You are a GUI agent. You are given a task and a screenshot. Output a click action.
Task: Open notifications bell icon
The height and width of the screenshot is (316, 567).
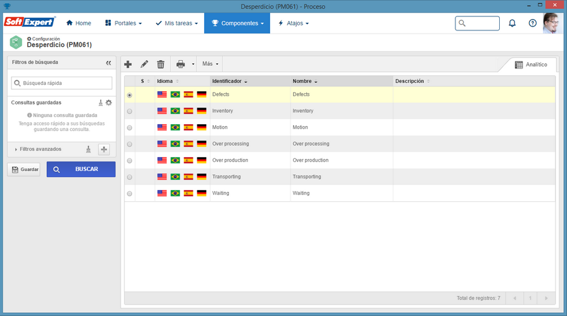pos(512,23)
